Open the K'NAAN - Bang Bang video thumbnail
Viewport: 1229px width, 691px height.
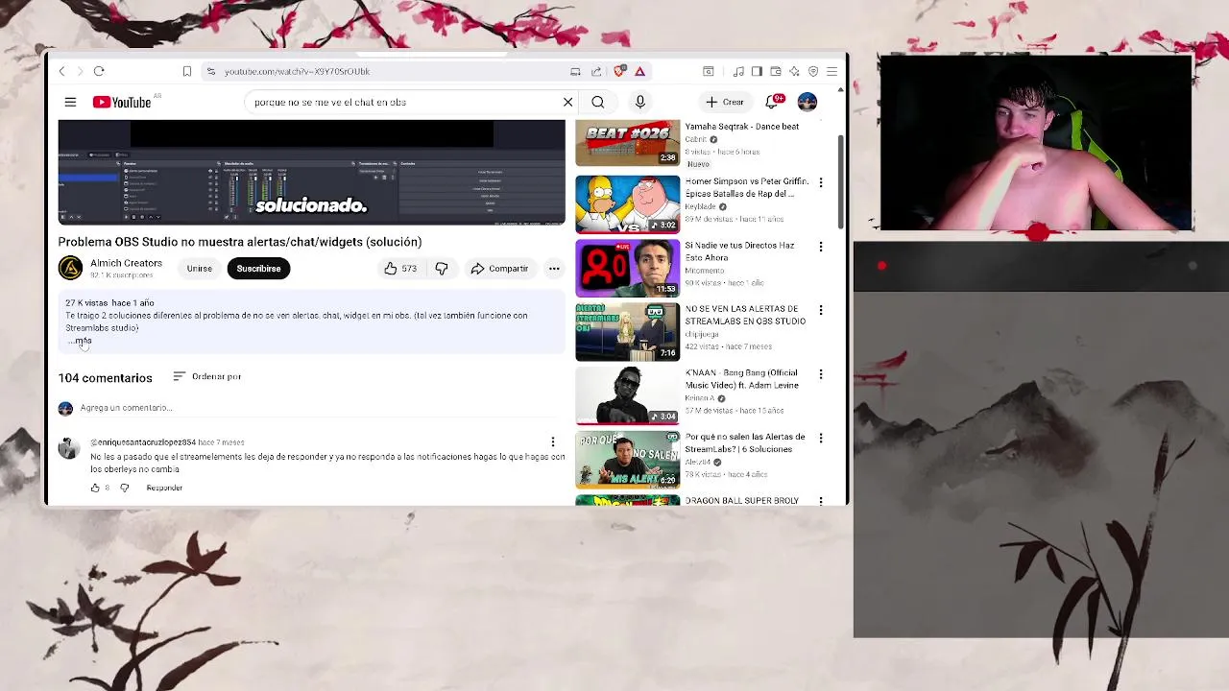pos(627,394)
